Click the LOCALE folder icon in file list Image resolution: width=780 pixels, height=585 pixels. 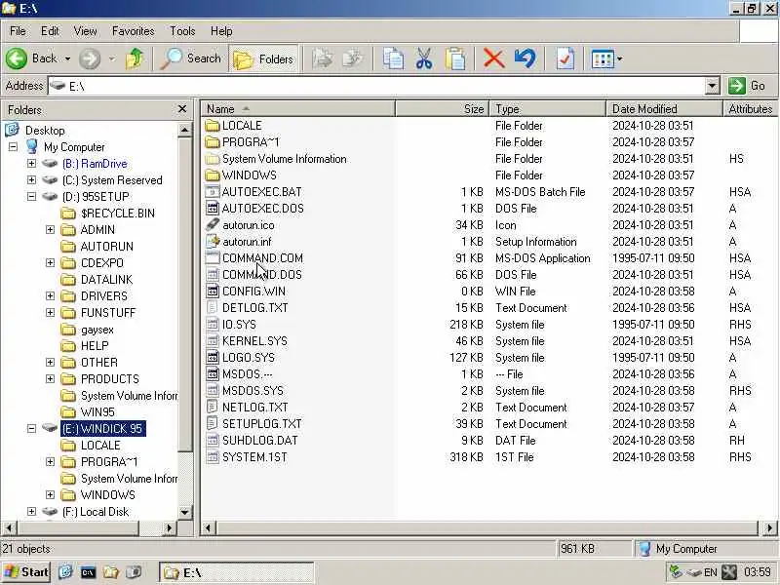[213, 126]
